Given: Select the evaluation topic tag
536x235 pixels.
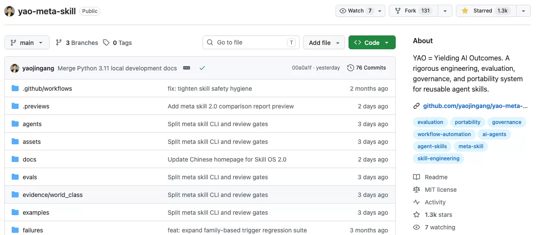Looking at the screenshot, I should pos(430,122).
